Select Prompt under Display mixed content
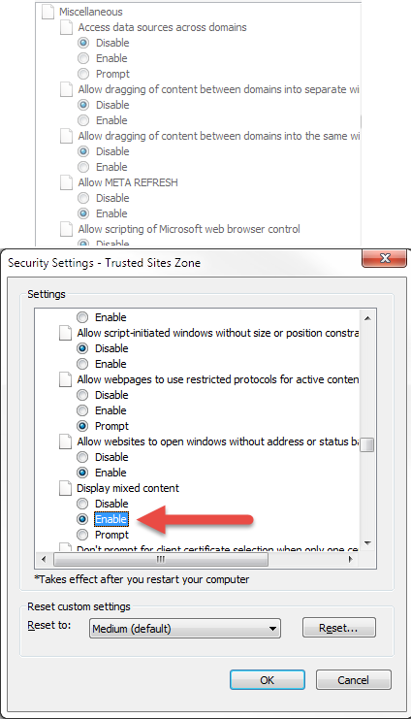This screenshot has width=411, height=719. [82, 535]
